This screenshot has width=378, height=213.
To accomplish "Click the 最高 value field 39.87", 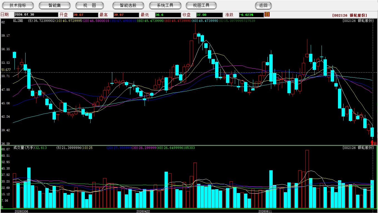I will 126,15.
